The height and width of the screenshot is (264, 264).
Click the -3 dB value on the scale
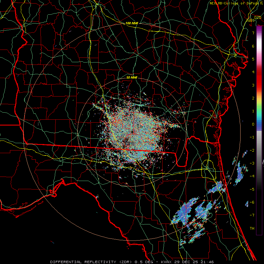(x=252, y=163)
